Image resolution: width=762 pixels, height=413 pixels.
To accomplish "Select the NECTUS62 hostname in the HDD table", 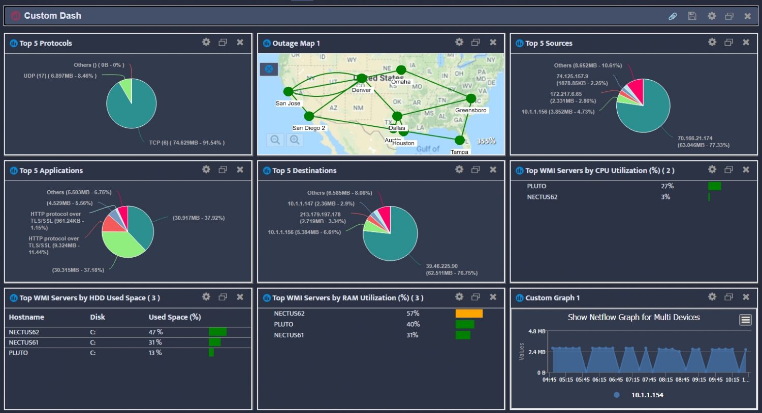I will pyautogui.click(x=24, y=332).
